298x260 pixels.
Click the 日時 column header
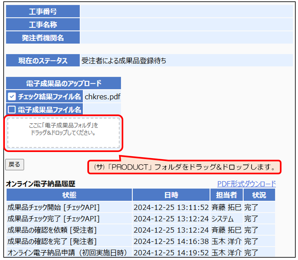[171, 195]
